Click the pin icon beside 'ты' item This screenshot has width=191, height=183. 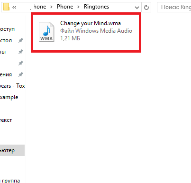point(21,52)
